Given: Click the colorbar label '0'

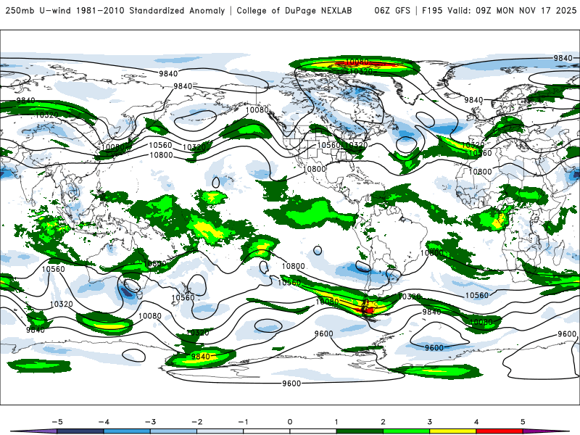Looking at the screenshot, I should (x=289, y=422).
